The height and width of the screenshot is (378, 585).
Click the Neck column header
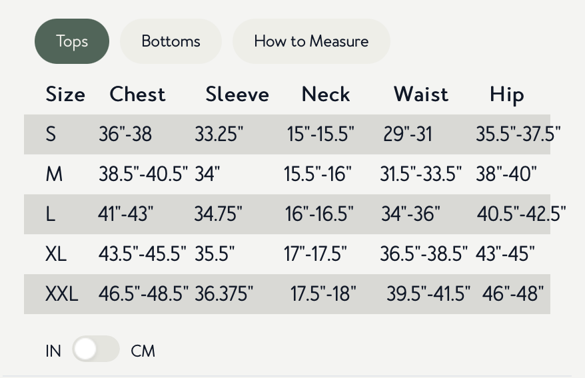326,94
